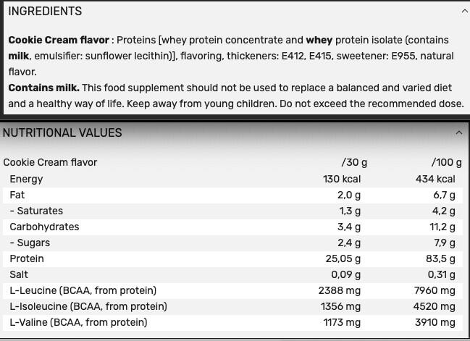Click the '/30 g' column header
The height and width of the screenshot is (341, 470).
(354, 162)
